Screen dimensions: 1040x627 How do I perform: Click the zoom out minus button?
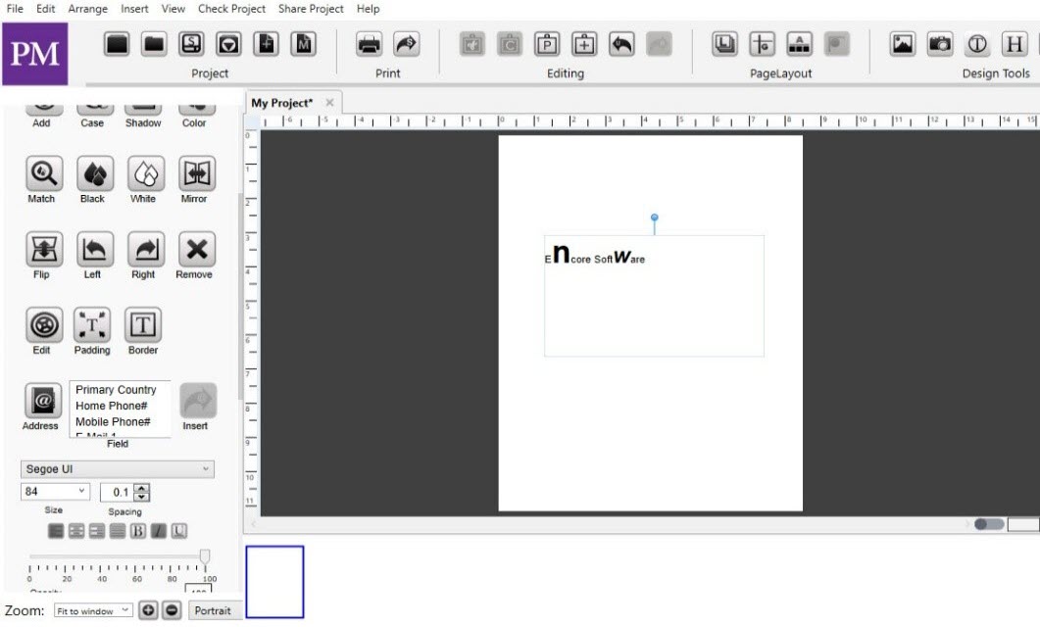(x=172, y=609)
